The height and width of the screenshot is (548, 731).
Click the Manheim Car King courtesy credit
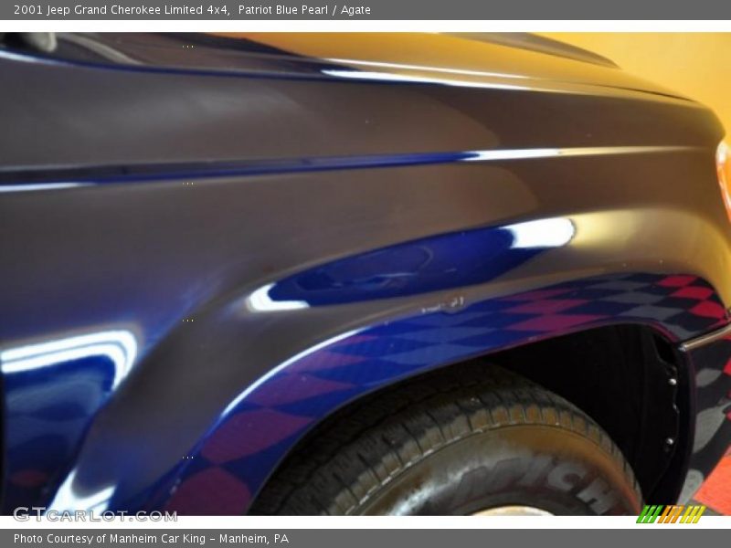click(155, 538)
